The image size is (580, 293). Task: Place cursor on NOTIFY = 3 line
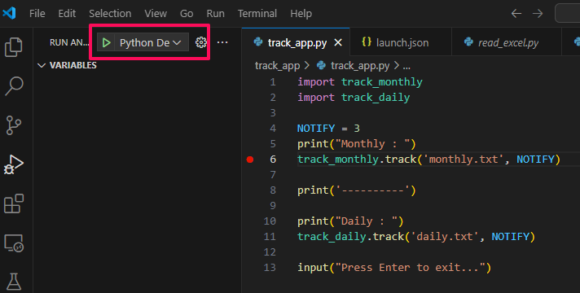[x=328, y=129]
